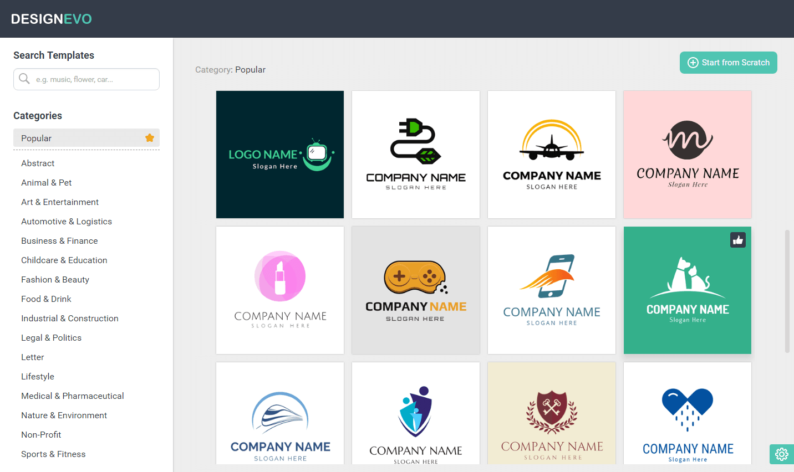Open the settings gear in bottom corner

pyautogui.click(x=781, y=454)
